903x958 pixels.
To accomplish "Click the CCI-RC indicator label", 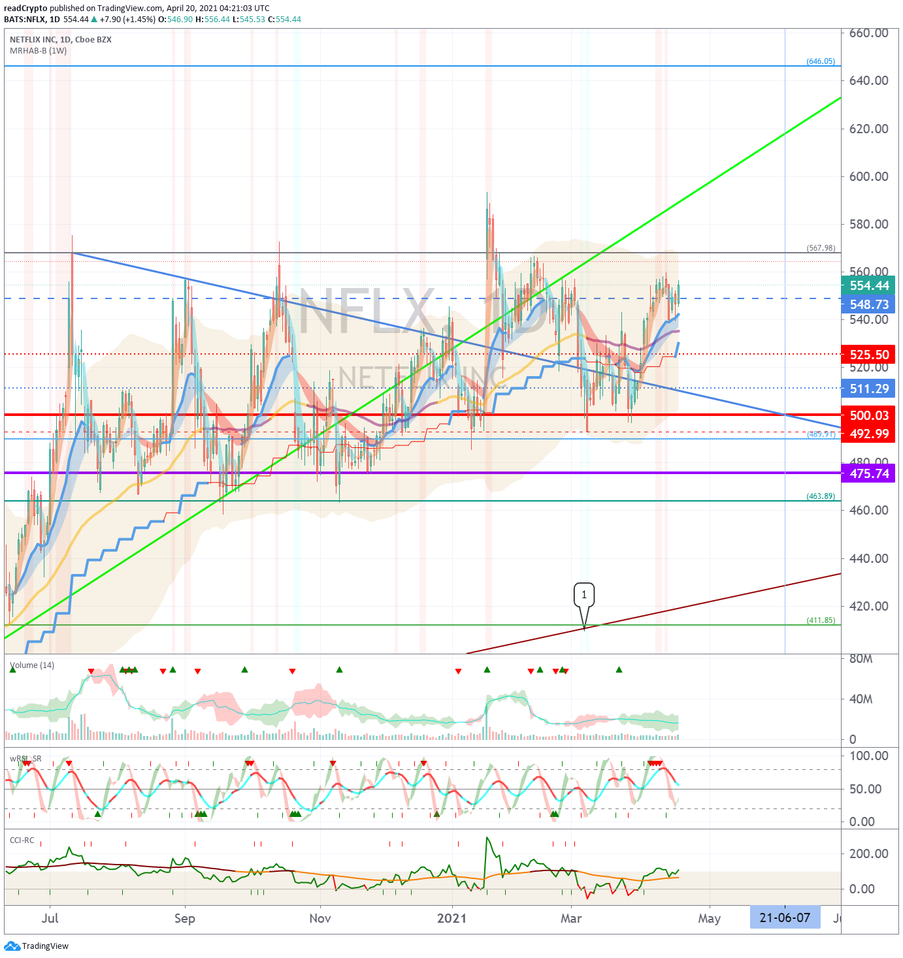I will [22, 840].
